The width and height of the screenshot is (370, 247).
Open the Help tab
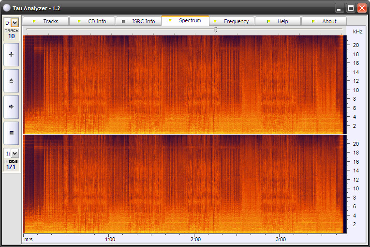coord(278,21)
